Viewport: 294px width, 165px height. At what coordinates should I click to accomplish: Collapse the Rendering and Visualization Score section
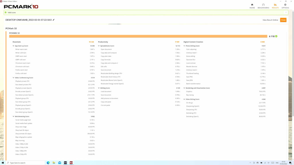click(184, 88)
